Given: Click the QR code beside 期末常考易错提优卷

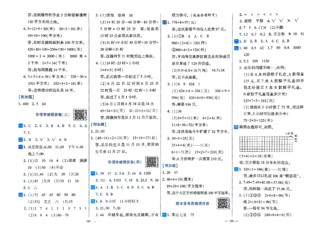Looking at the screenshot, I should click(223, 203).
